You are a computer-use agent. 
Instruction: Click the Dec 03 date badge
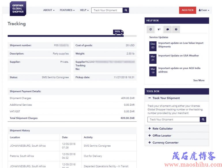point(153,46)
